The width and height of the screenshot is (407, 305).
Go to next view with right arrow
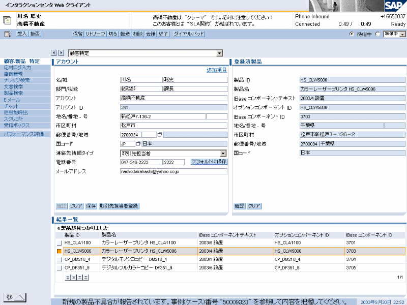[61, 53]
